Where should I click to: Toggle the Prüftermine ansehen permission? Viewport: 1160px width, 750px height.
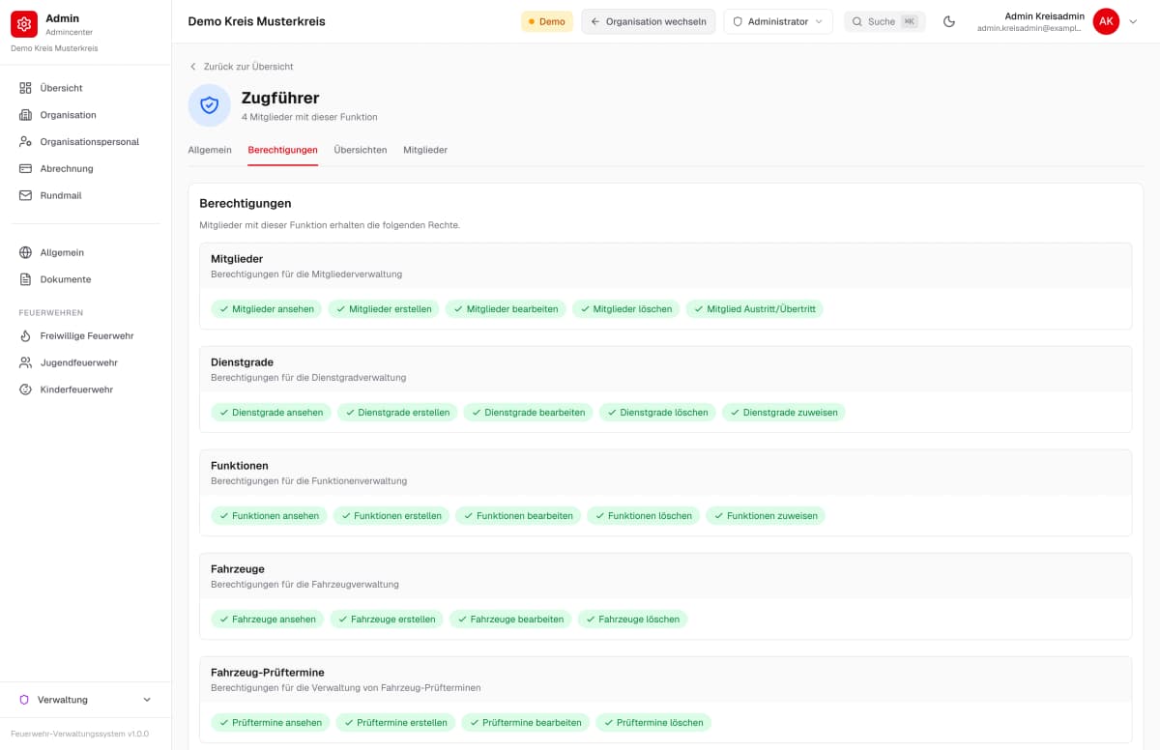coord(271,723)
